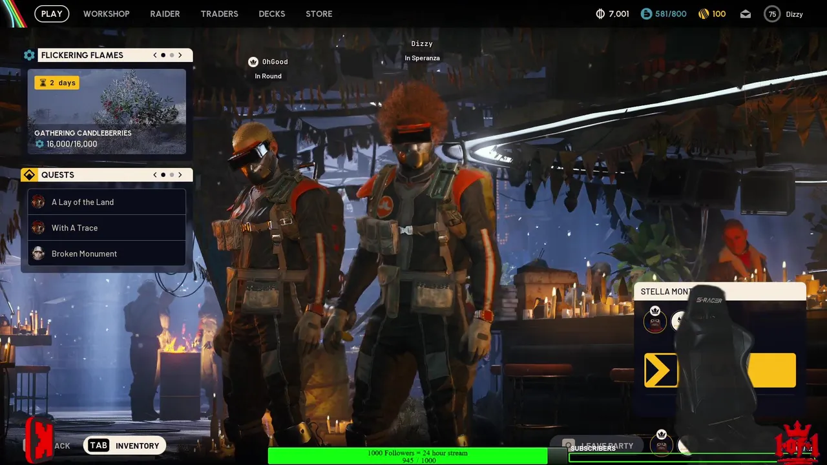Click the TAB key hint icon

click(x=98, y=446)
